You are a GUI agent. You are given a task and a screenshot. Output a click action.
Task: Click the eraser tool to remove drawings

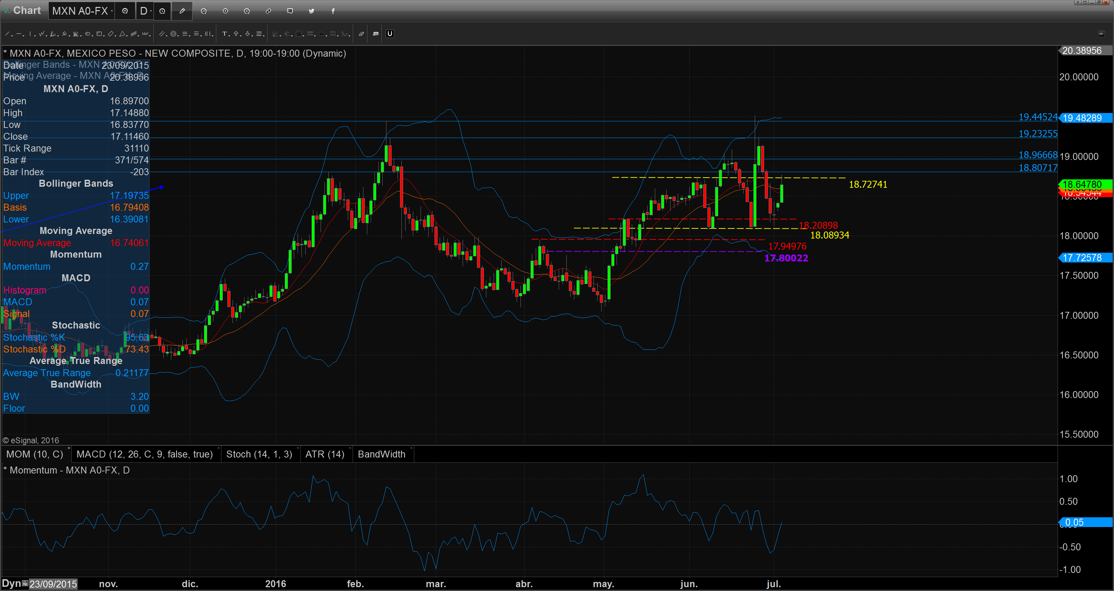(x=362, y=34)
